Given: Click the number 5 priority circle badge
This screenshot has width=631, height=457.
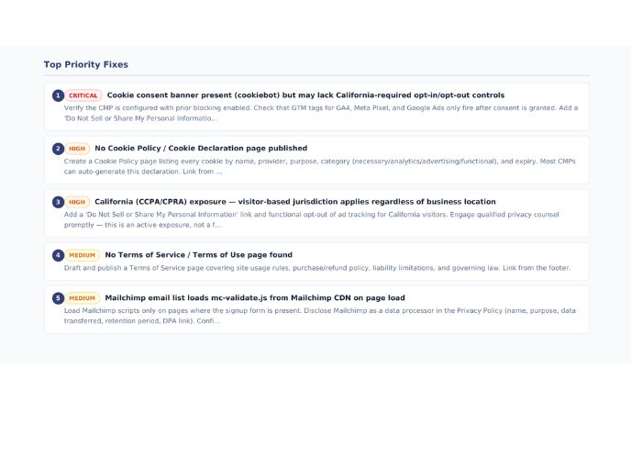Looking at the screenshot, I should 58,298.
